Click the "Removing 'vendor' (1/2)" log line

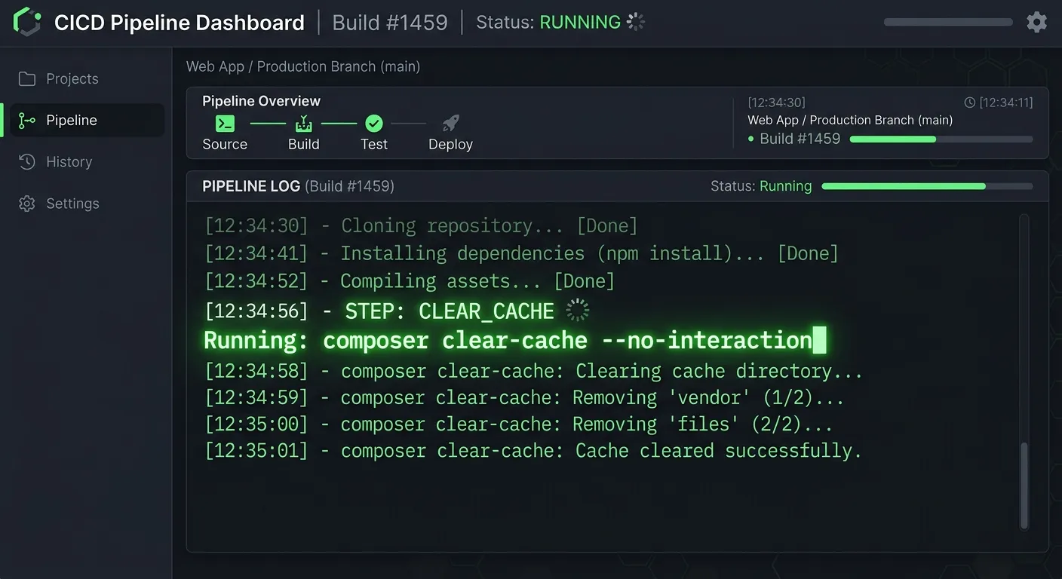coord(524,397)
